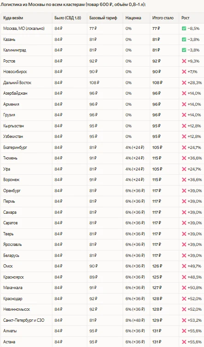
Task: Click red cross icon in Тюмень row
Action: pyautogui.click(x=184, y=158)
